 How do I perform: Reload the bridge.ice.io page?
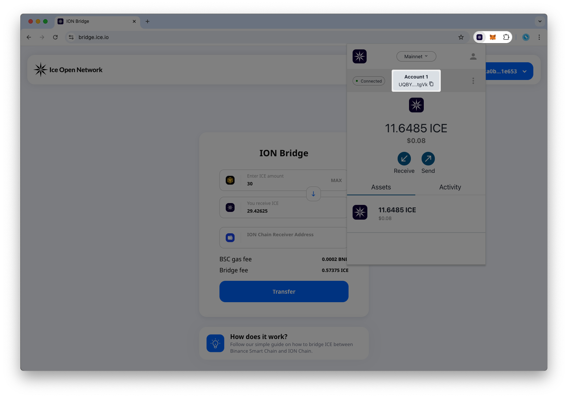point(55,37)
